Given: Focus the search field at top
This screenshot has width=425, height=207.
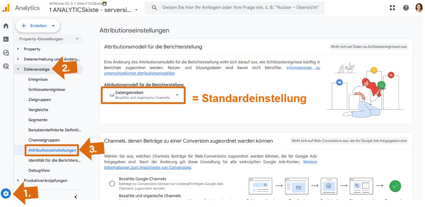Looking at the screenshot, I should point(234,8).
